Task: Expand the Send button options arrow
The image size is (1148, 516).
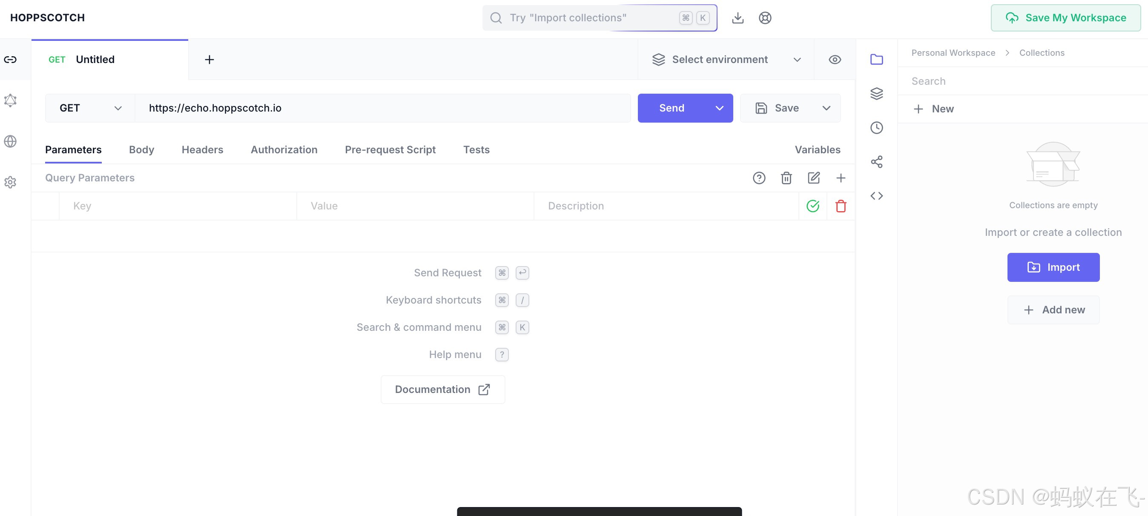Action: click(x=719, y=108)
